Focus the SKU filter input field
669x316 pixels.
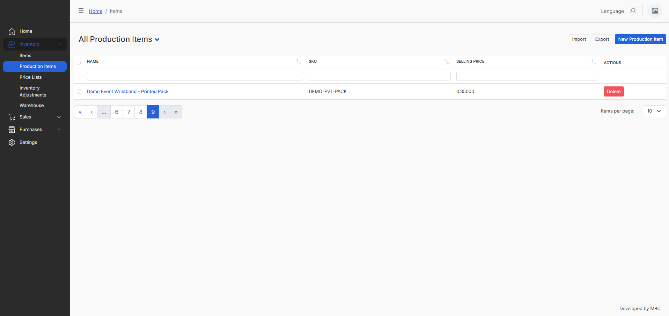(380, 76)
